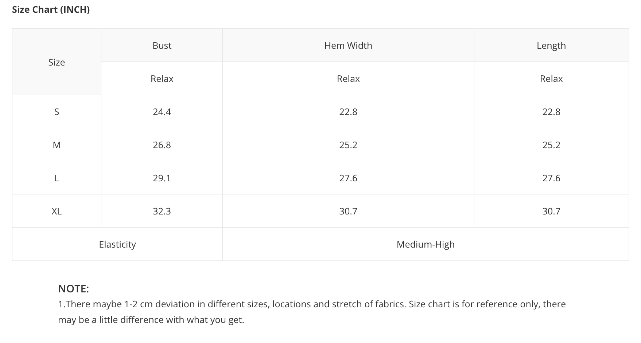Click the Length column header
The width and height of the screenshot is (641, 343).
click(x=551, y=46)
